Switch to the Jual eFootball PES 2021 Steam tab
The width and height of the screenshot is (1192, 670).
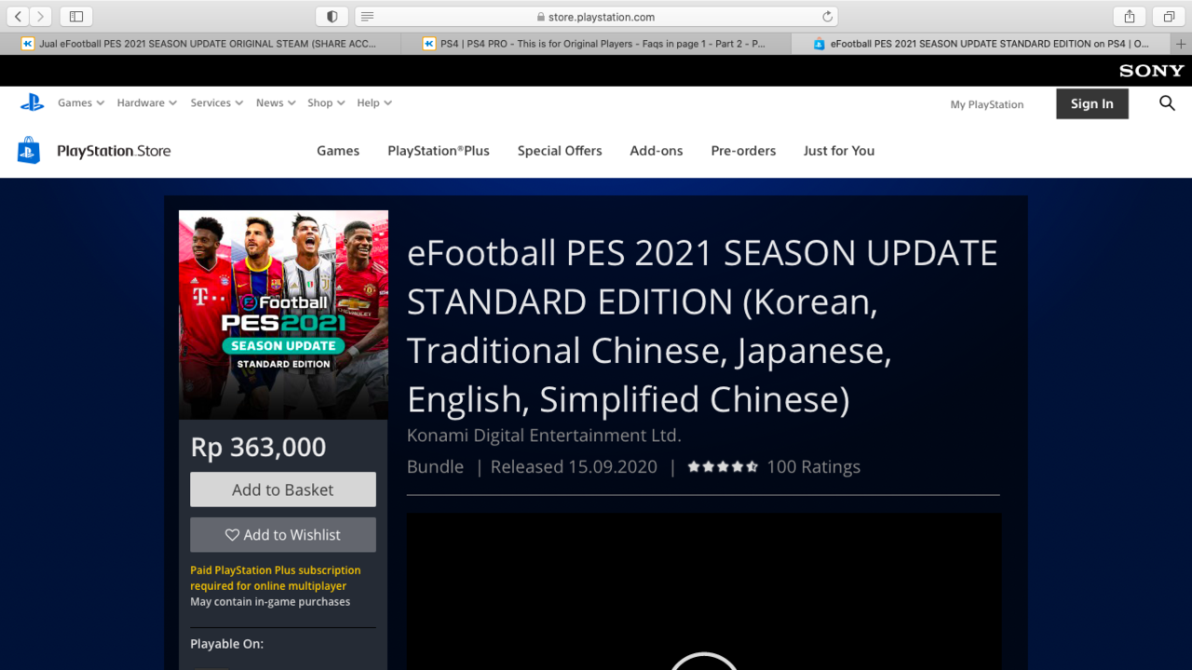point(200,44)
